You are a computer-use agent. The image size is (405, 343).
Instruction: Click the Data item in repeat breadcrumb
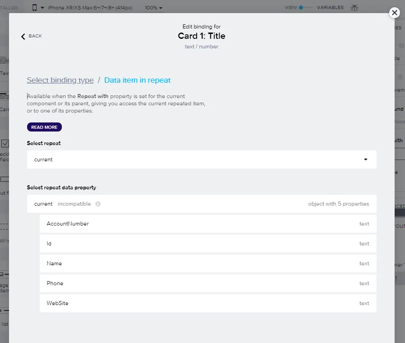click(x=137, y=80)
